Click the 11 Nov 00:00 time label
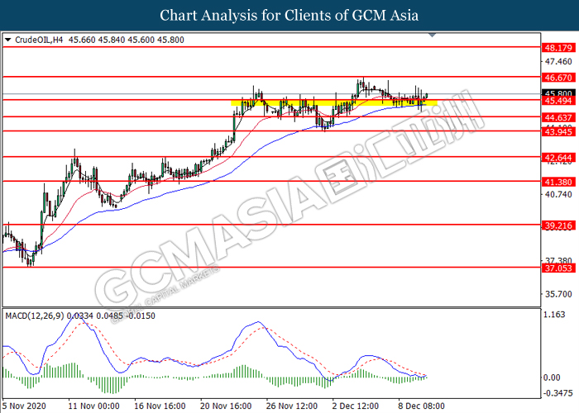This screenshot has width=579, height=413. 93,406
